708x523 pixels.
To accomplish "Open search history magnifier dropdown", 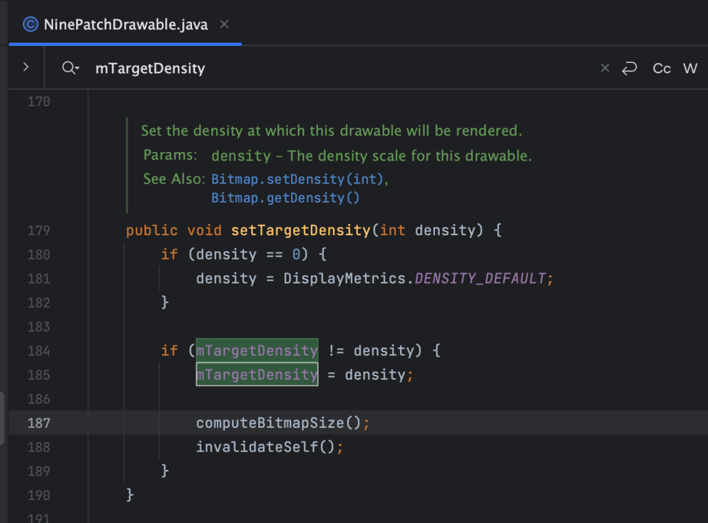I will (x=70, y=68).
